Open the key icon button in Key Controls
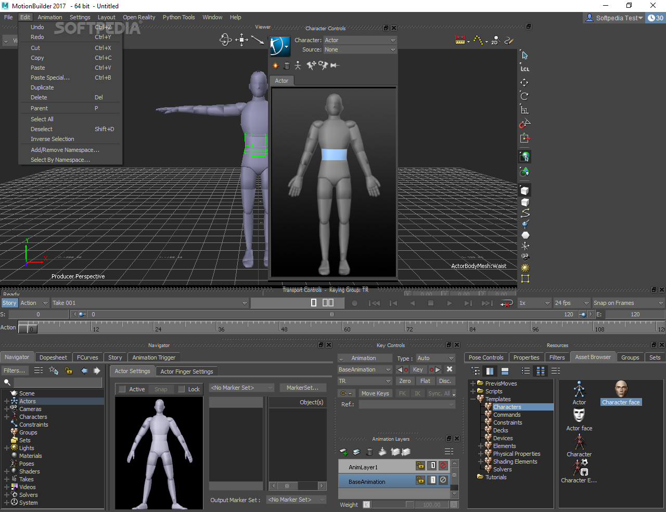This screenshot has width=666, height=512. coord(347,393)
